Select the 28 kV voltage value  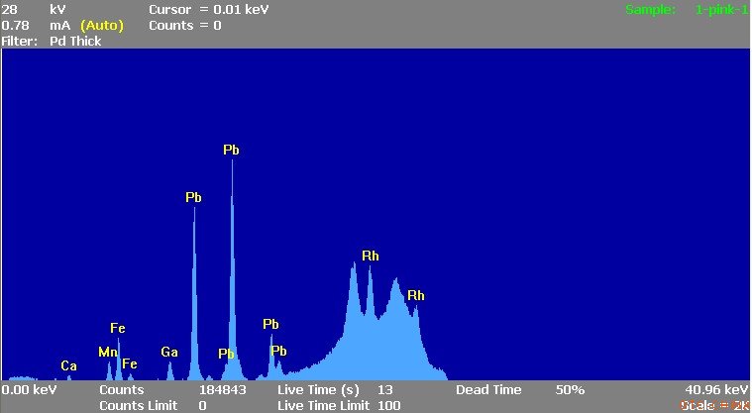click(10, 9)
